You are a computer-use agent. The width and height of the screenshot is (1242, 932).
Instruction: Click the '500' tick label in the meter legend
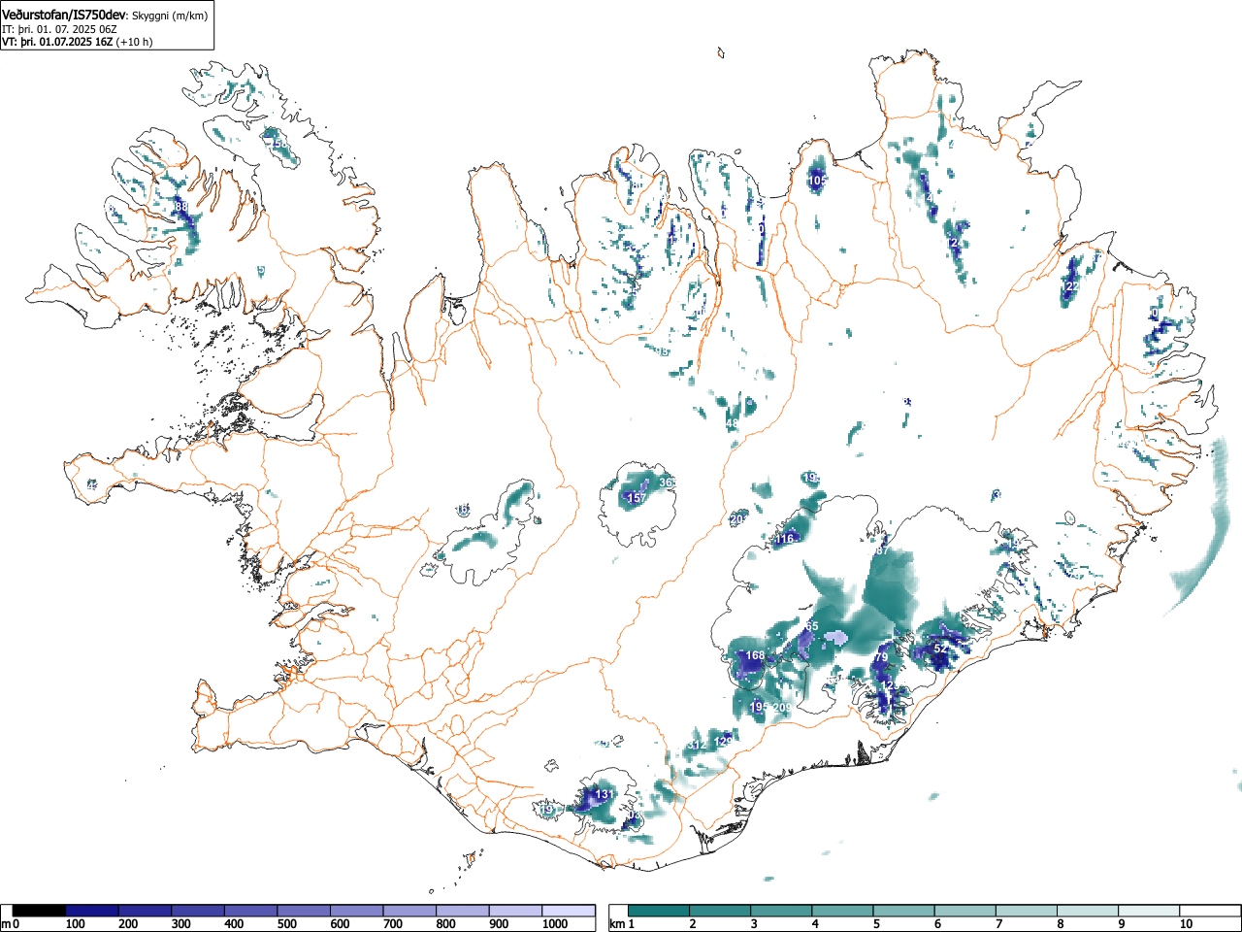(287, 924)
